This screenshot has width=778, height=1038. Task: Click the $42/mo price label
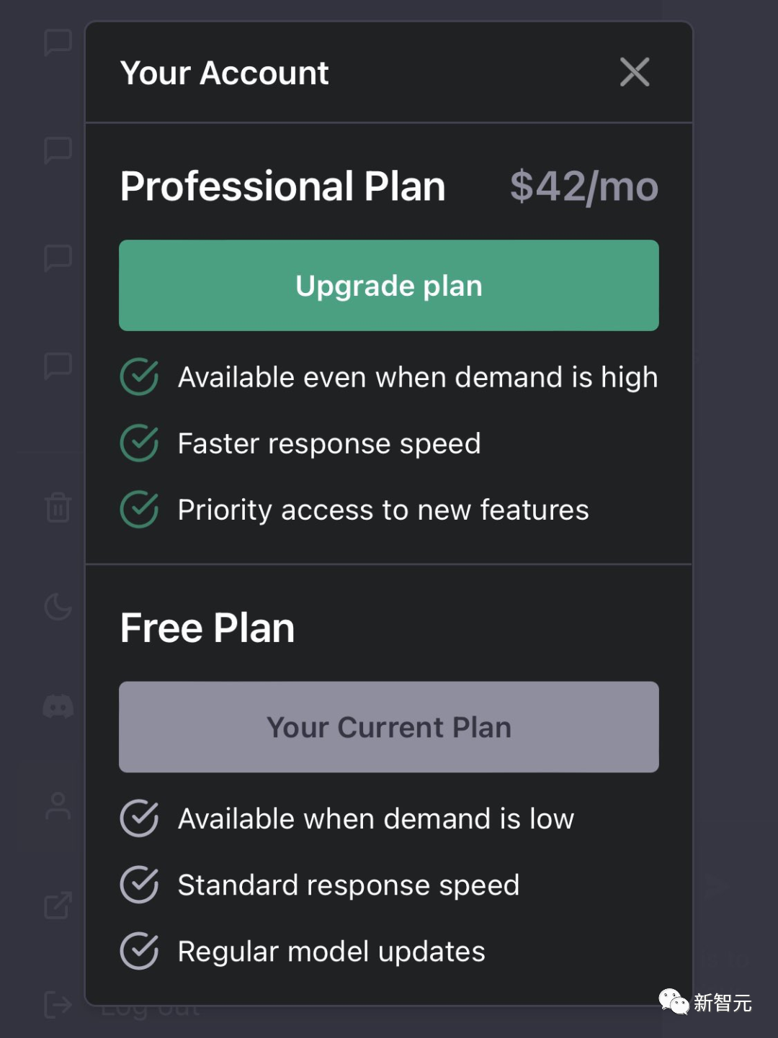(583, 187)
